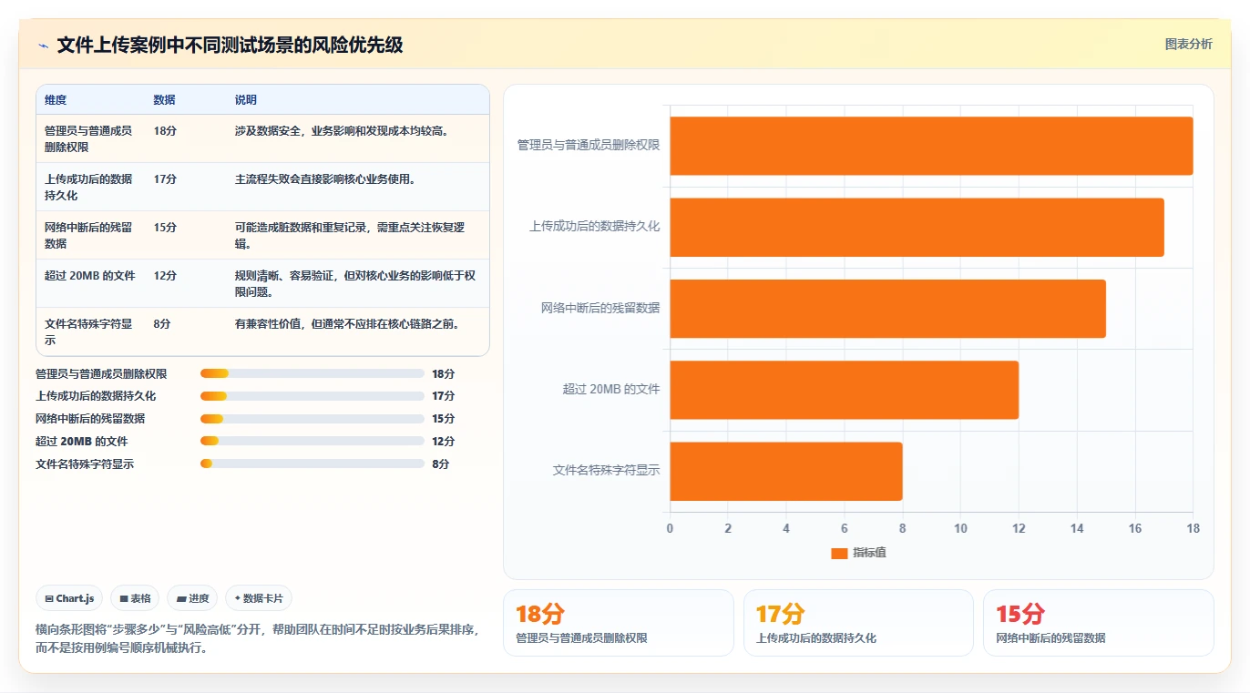Click the footer note starting 横向条形图将
Image resolution: width=1250 pixels, height=693 pixels.
[x=257, y=639]
